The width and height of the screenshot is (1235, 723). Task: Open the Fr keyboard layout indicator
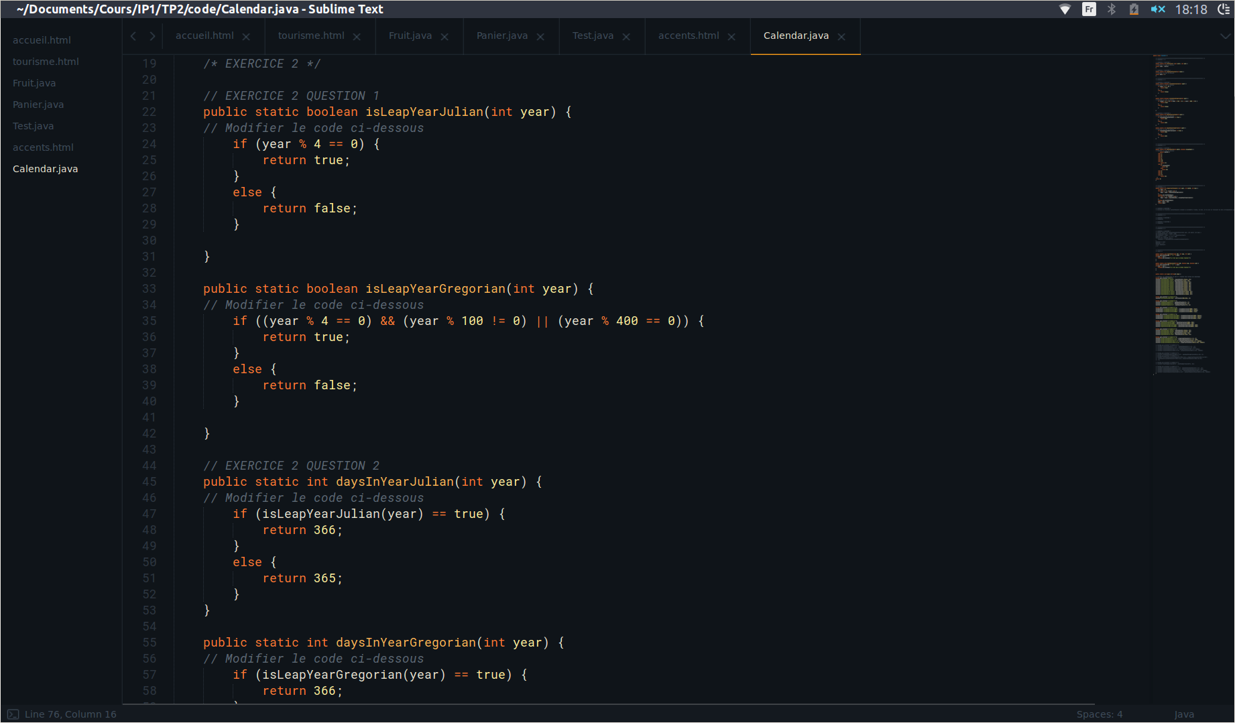pos(1089,9)
